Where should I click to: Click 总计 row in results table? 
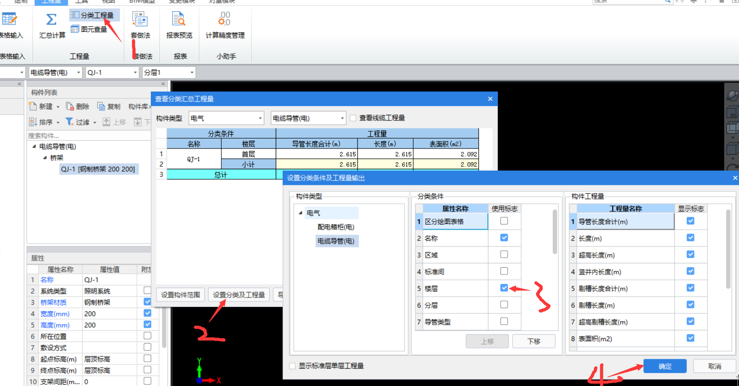pos(221,174)
